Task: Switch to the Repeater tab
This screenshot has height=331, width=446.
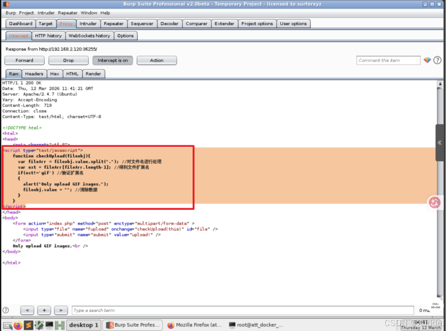Action: click(114, 24)
